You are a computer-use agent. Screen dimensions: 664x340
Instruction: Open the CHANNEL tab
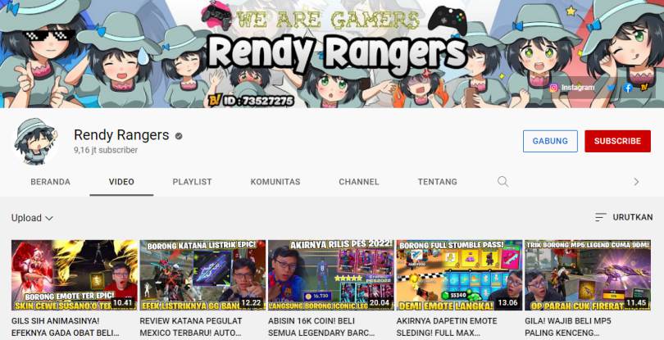coord(359,182)
